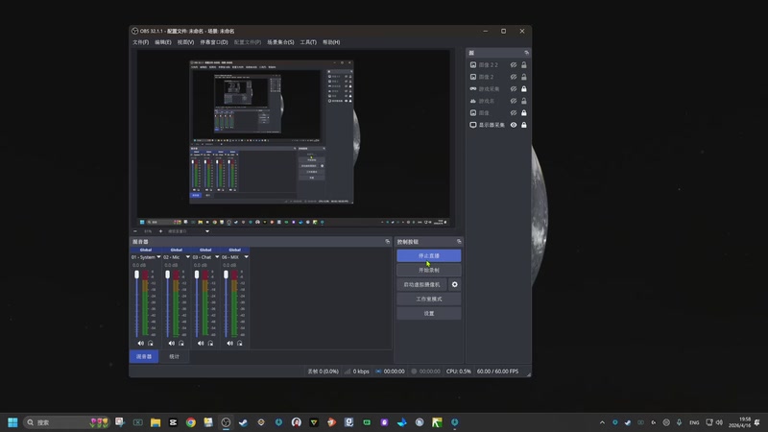Open Steam from the Windows taskbar

pyautogui.click(x=243, y=422)
